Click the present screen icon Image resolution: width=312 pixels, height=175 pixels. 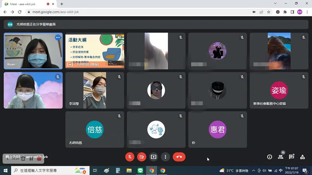[154, 157]
